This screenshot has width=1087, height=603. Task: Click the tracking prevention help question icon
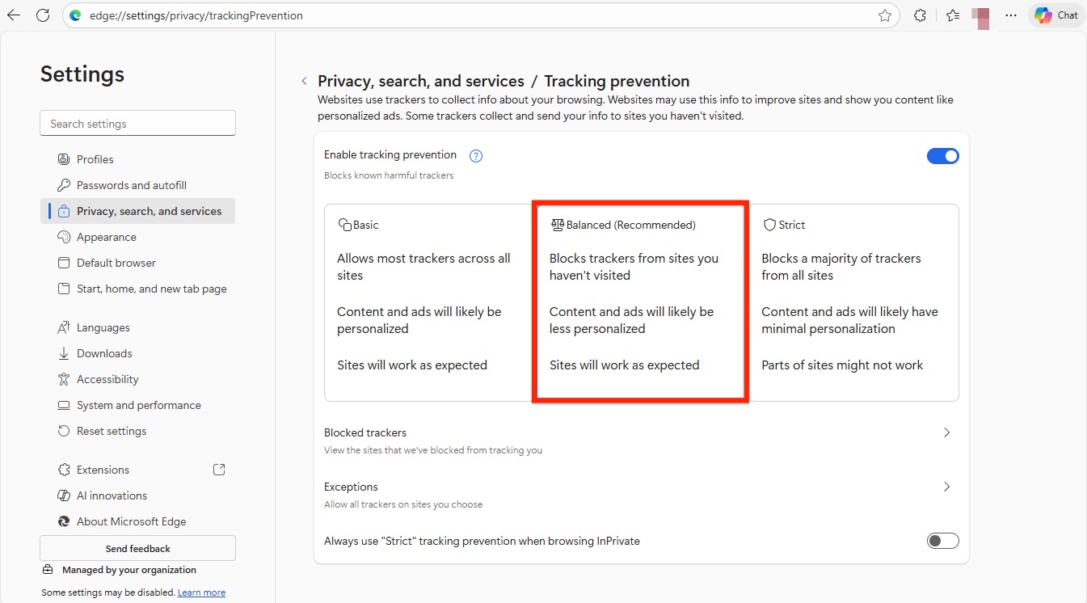coord(476,156)
